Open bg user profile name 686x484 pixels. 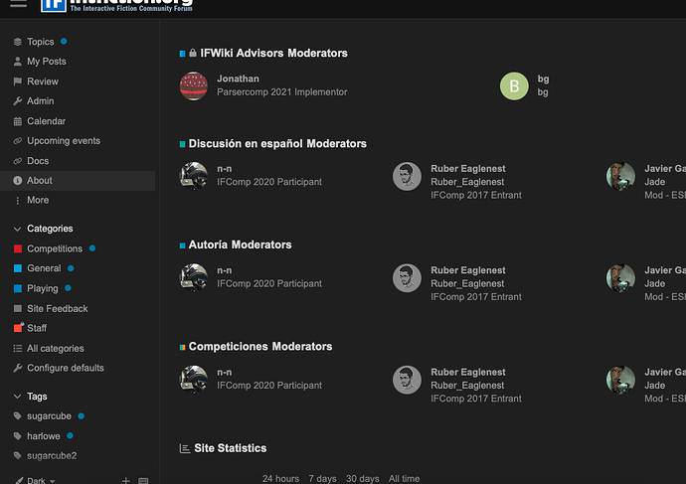543,79
